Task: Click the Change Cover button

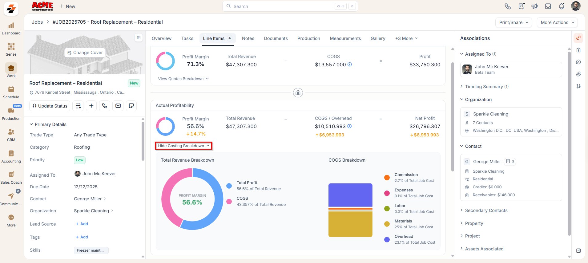Action: coord(85,53)
